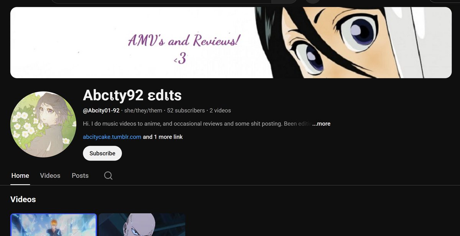This screenshot has height=236, width=460.
Task: Click the search box at the top
Action: [161, 2]
